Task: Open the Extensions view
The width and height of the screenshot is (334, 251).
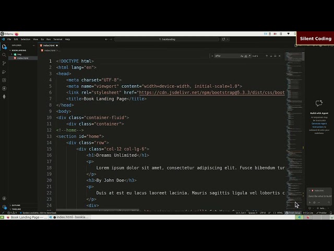Action: pyautogui.click(x=4, y=80)
